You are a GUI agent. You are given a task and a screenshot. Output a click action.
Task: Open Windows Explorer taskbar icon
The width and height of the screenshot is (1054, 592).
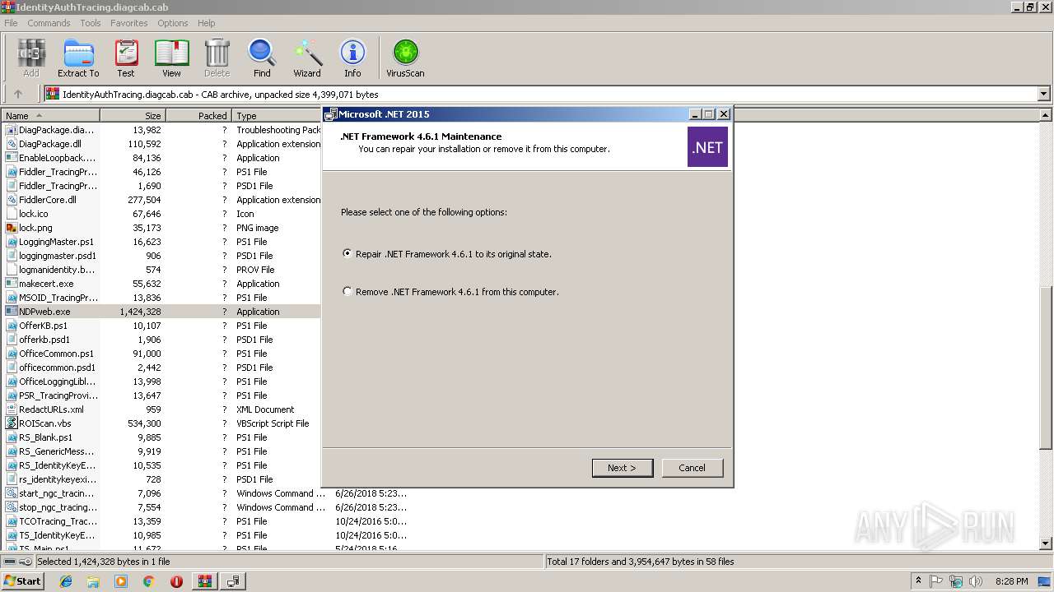coord(93,581)
